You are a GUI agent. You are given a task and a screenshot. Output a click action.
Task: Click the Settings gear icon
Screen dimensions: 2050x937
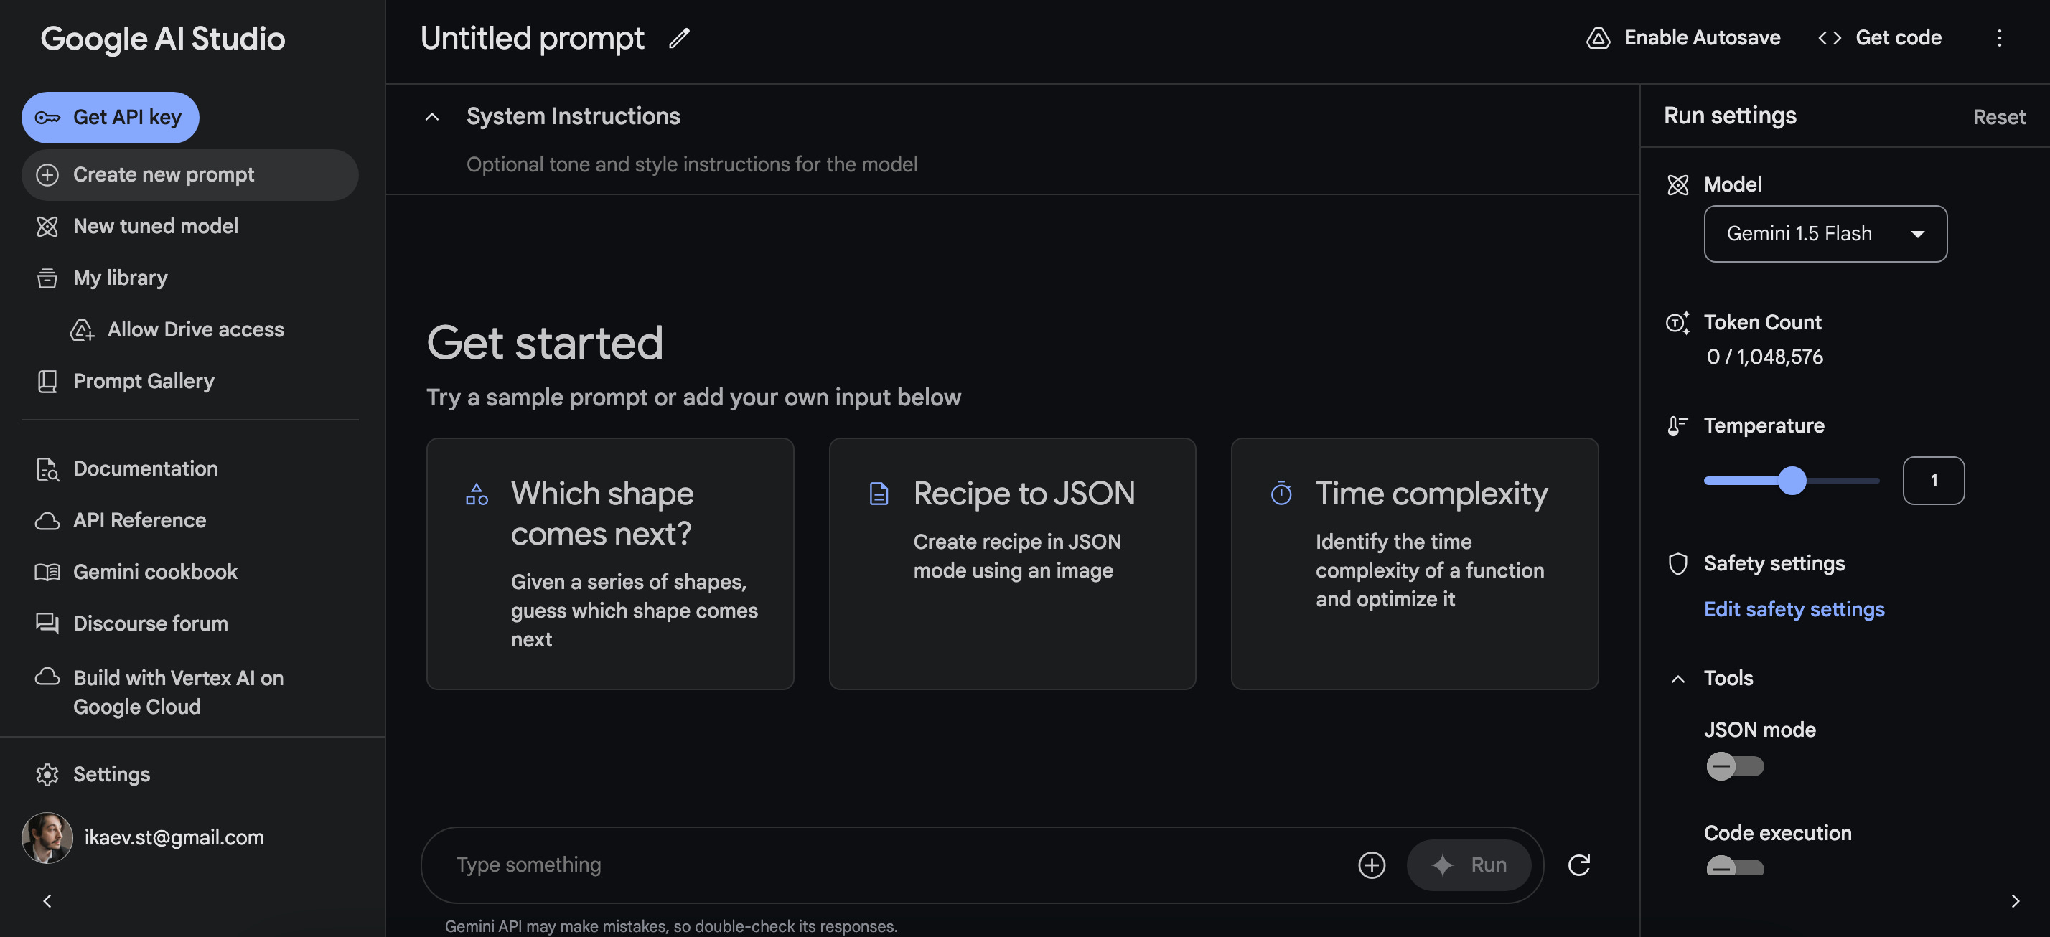(x=48, y=775)
